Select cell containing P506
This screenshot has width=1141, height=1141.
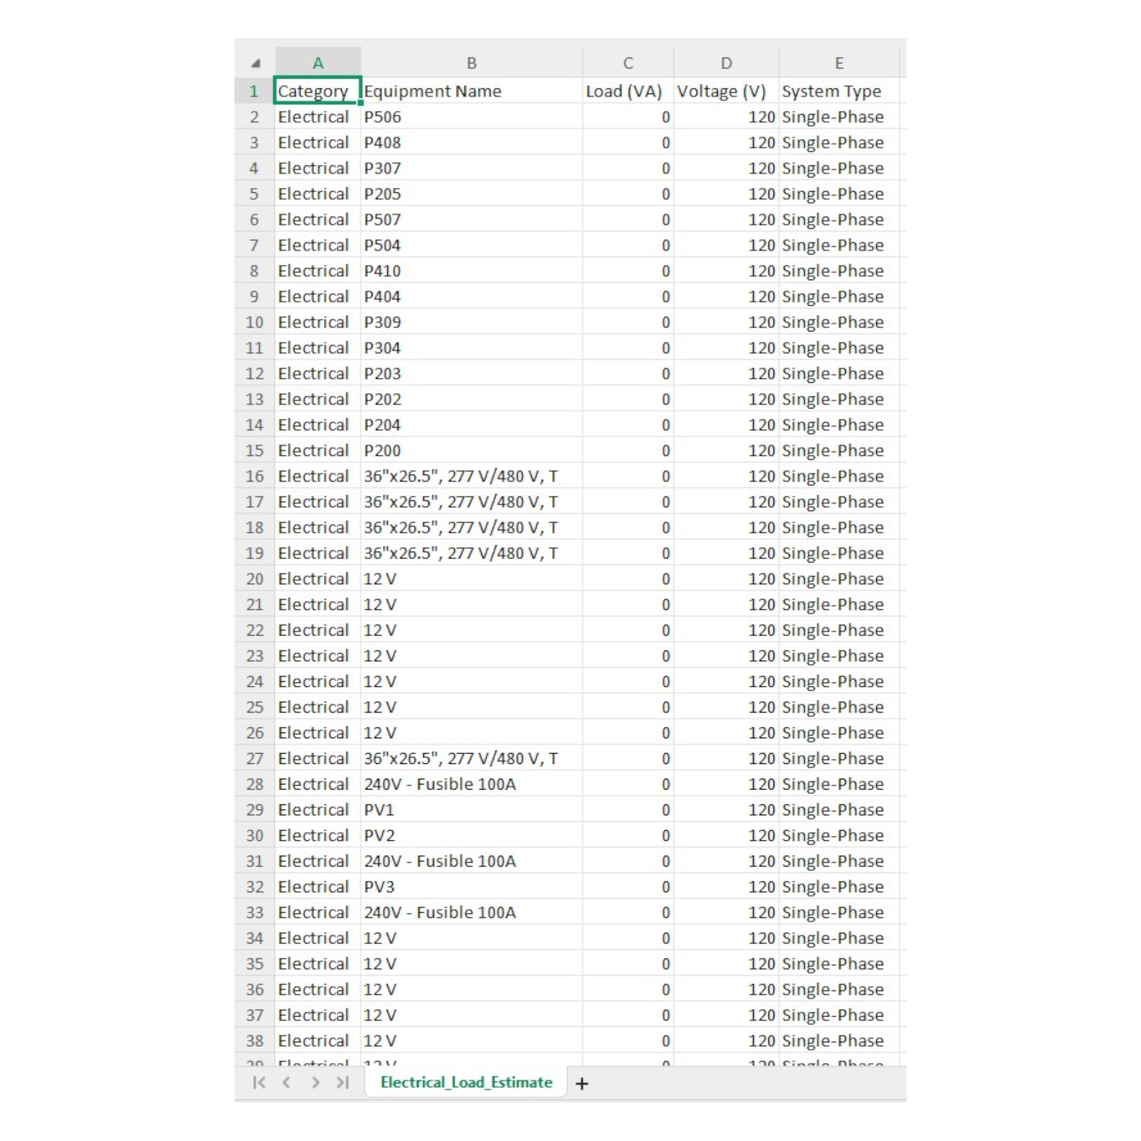click(471, 117)
